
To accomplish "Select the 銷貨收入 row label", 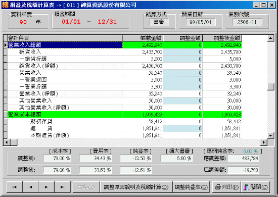I will coord(30,52).
